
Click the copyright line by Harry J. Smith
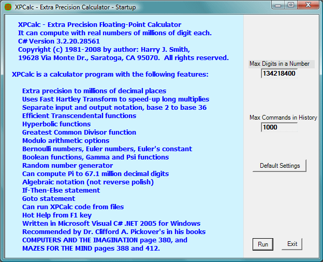point(104,50)
